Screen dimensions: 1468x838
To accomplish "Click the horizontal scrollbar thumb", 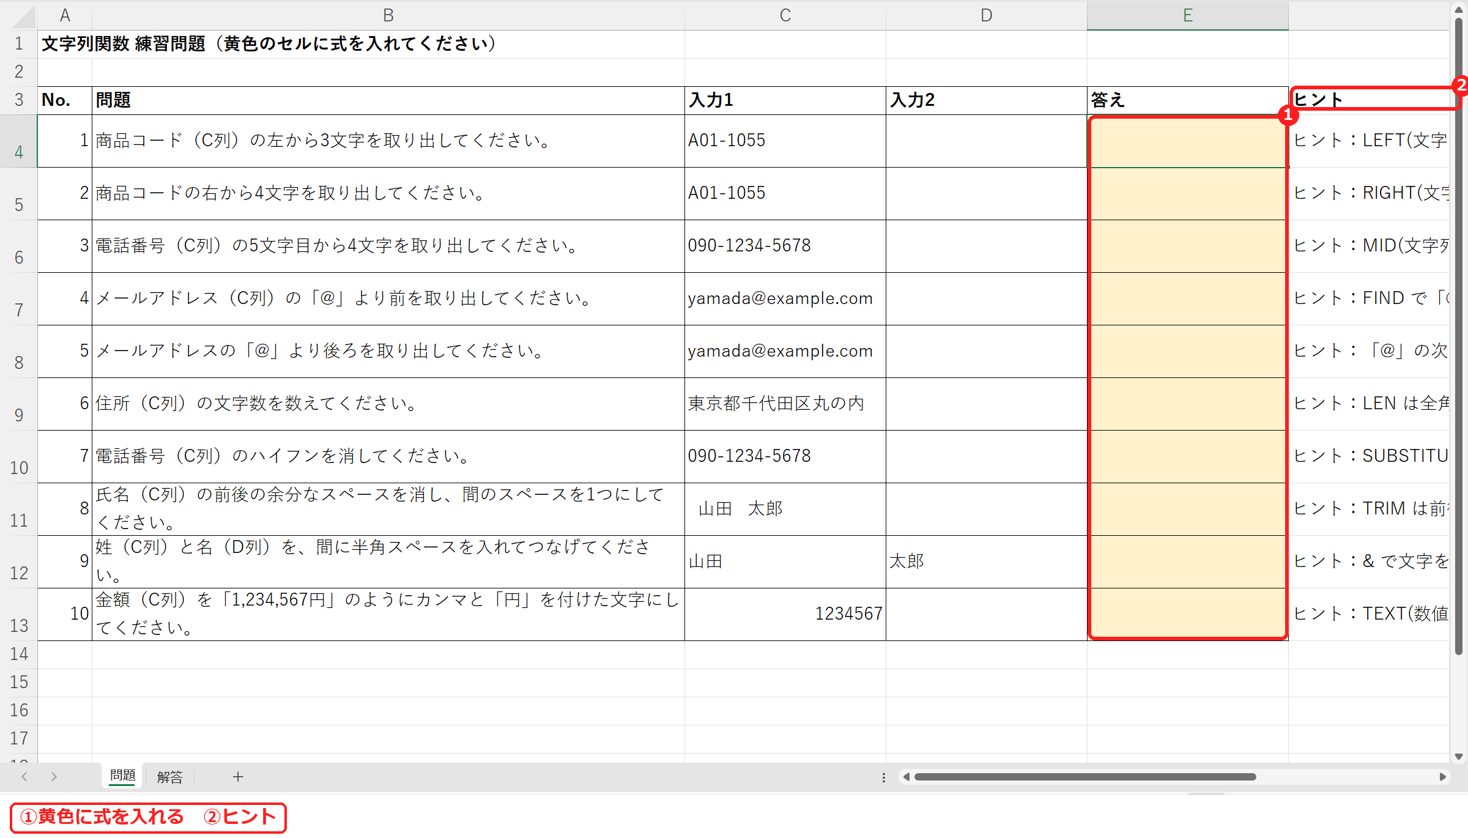I will (x=1084, y=777).
